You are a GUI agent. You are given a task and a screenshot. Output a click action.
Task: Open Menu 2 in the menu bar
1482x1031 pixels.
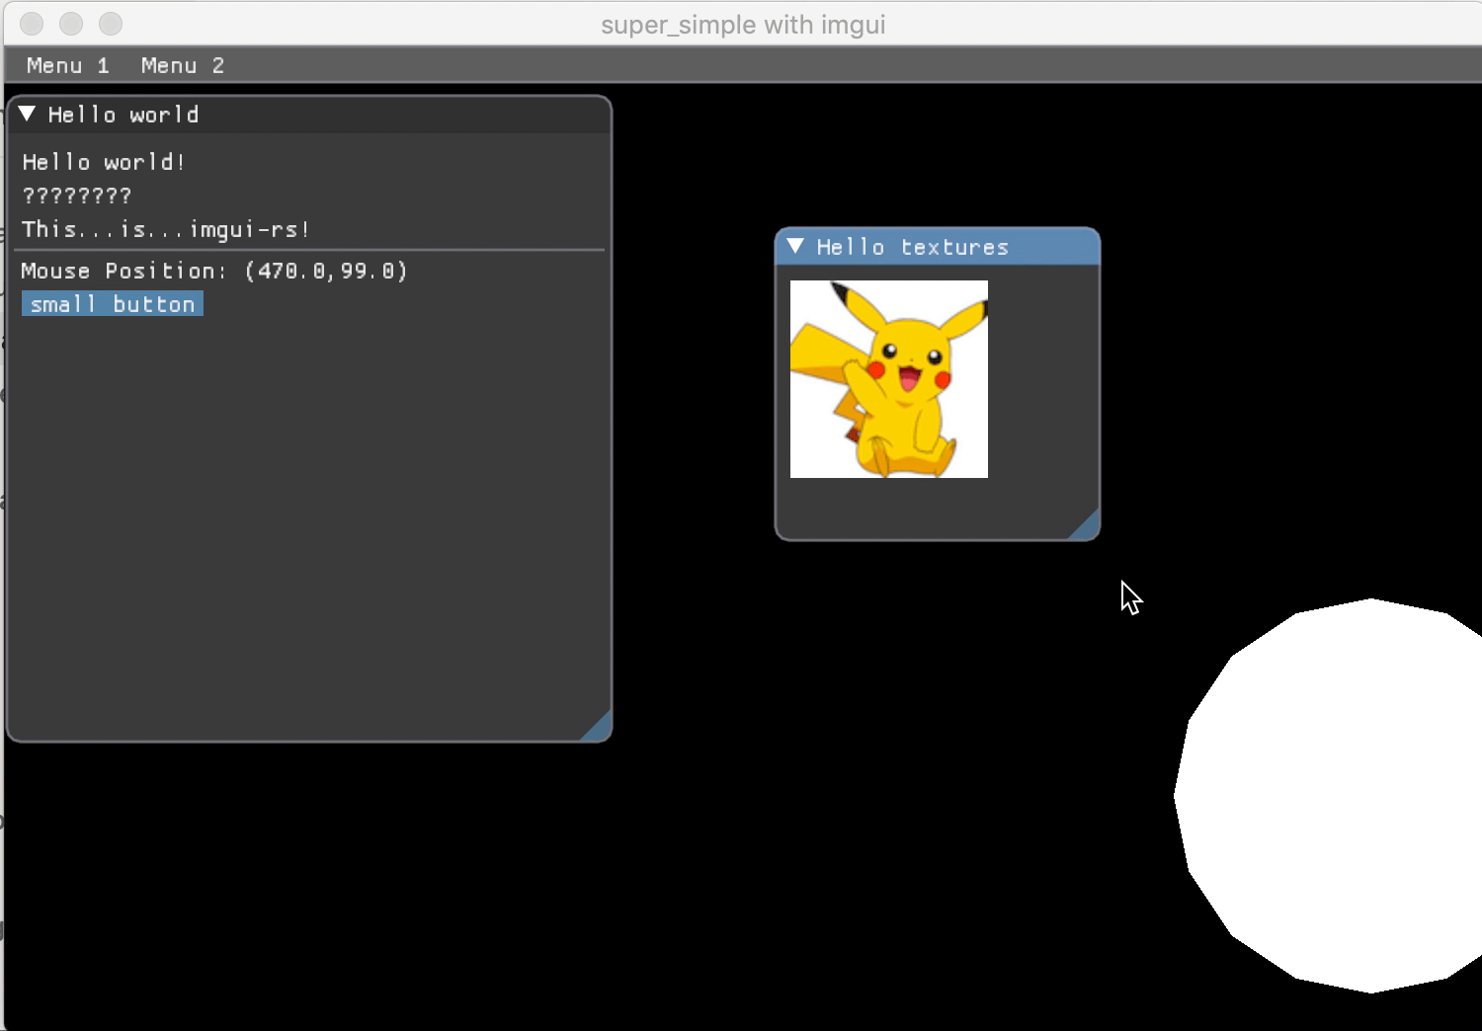pos(183,66)
